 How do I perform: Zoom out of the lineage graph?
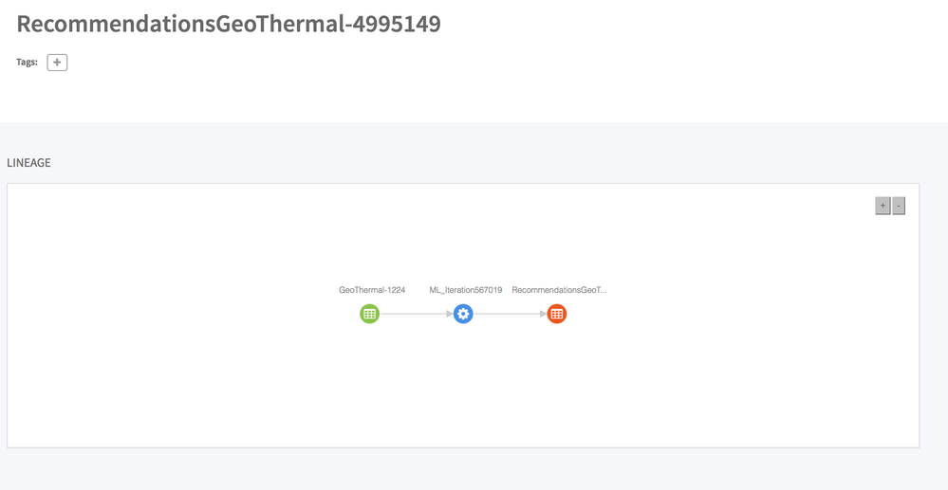point(899,206)
